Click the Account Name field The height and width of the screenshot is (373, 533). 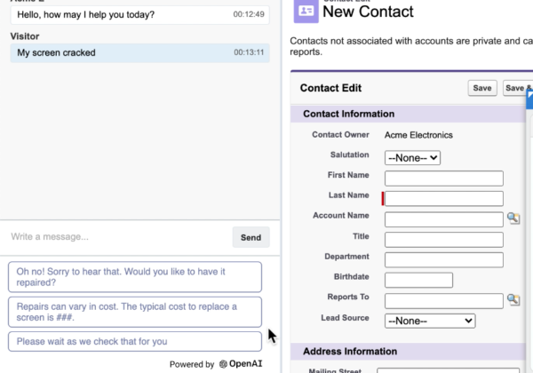pos(444,219)
